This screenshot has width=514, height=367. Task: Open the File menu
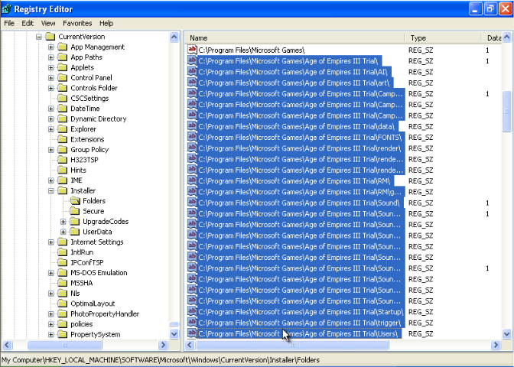pos(9,23)
